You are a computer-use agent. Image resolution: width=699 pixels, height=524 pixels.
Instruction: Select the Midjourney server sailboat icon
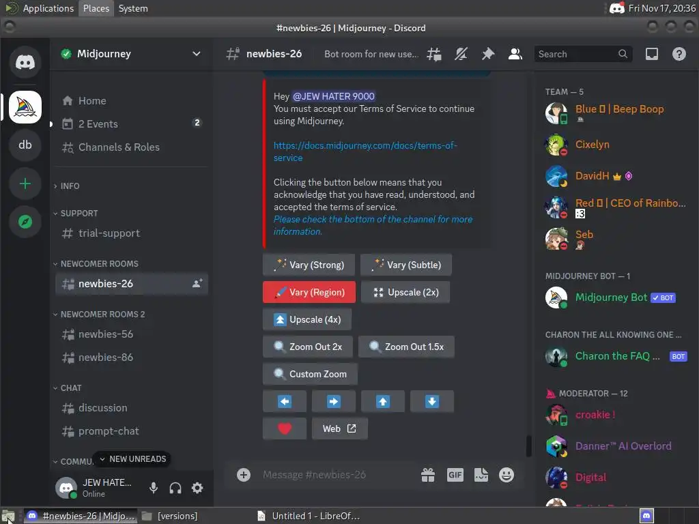click(25, 107)
